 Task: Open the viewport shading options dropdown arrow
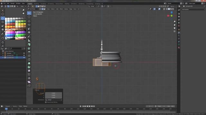[x=175, y=9]
